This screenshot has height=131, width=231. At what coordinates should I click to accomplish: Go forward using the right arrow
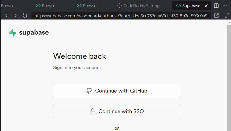(16, 16)
